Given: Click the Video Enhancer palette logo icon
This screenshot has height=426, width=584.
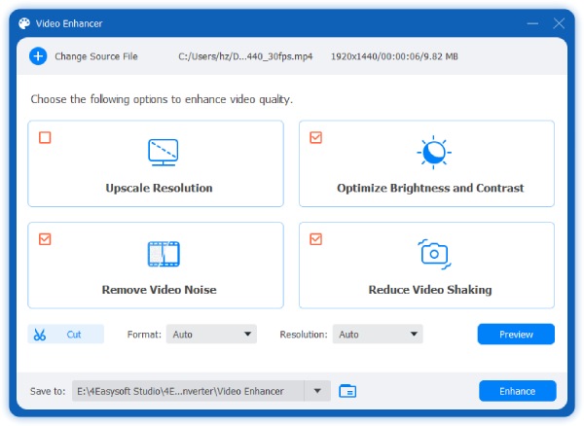Looking at the screenshot, I should (x=24, y=22).
